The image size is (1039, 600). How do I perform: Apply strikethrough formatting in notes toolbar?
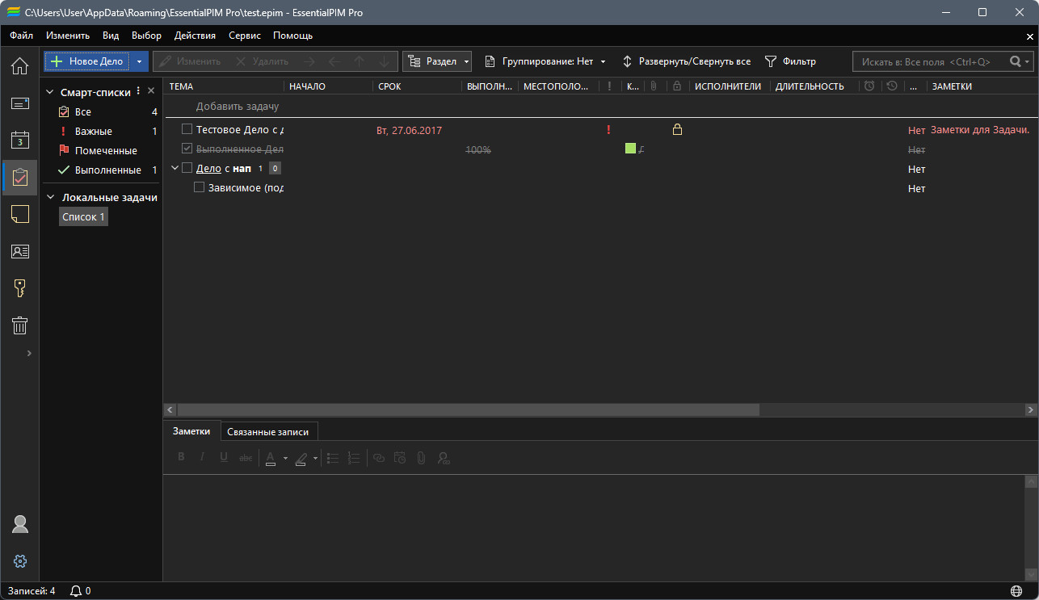coord(246,458)
